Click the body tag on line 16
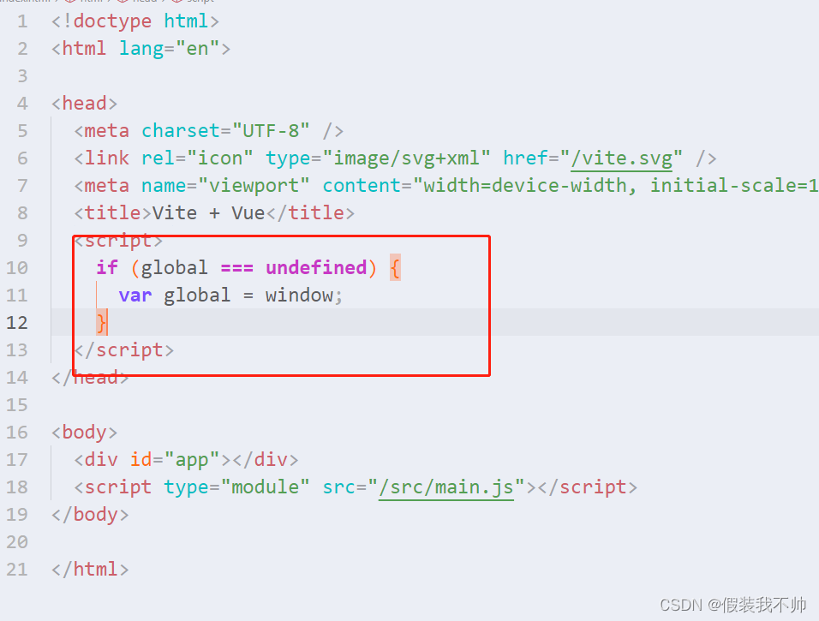Image resolution: width=819 pixels, height=621 pixels. point(84,433)
